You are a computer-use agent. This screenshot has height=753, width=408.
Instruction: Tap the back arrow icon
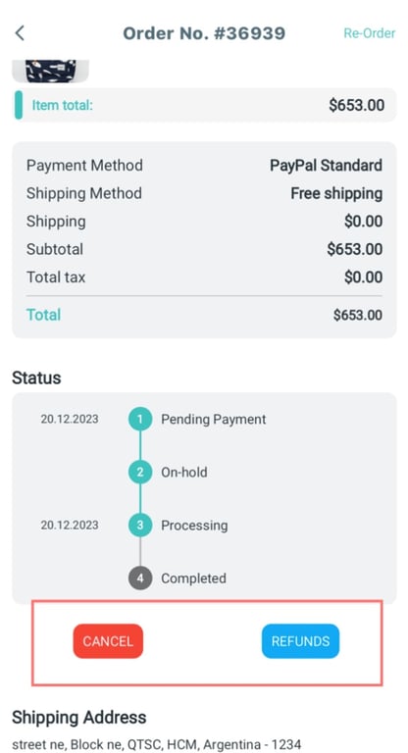click(x=20, y=33)
